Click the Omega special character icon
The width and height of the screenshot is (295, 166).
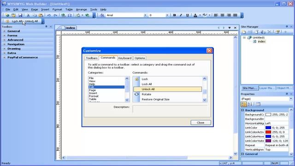(70, 15)
